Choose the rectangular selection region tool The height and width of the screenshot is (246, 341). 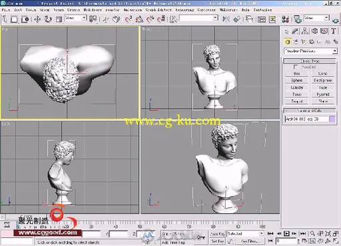pos(15,19)
